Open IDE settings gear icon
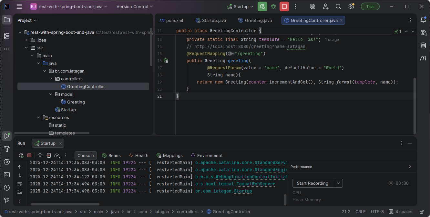The height and width of the screenshot is (217, 430). [x=351, y=6]
